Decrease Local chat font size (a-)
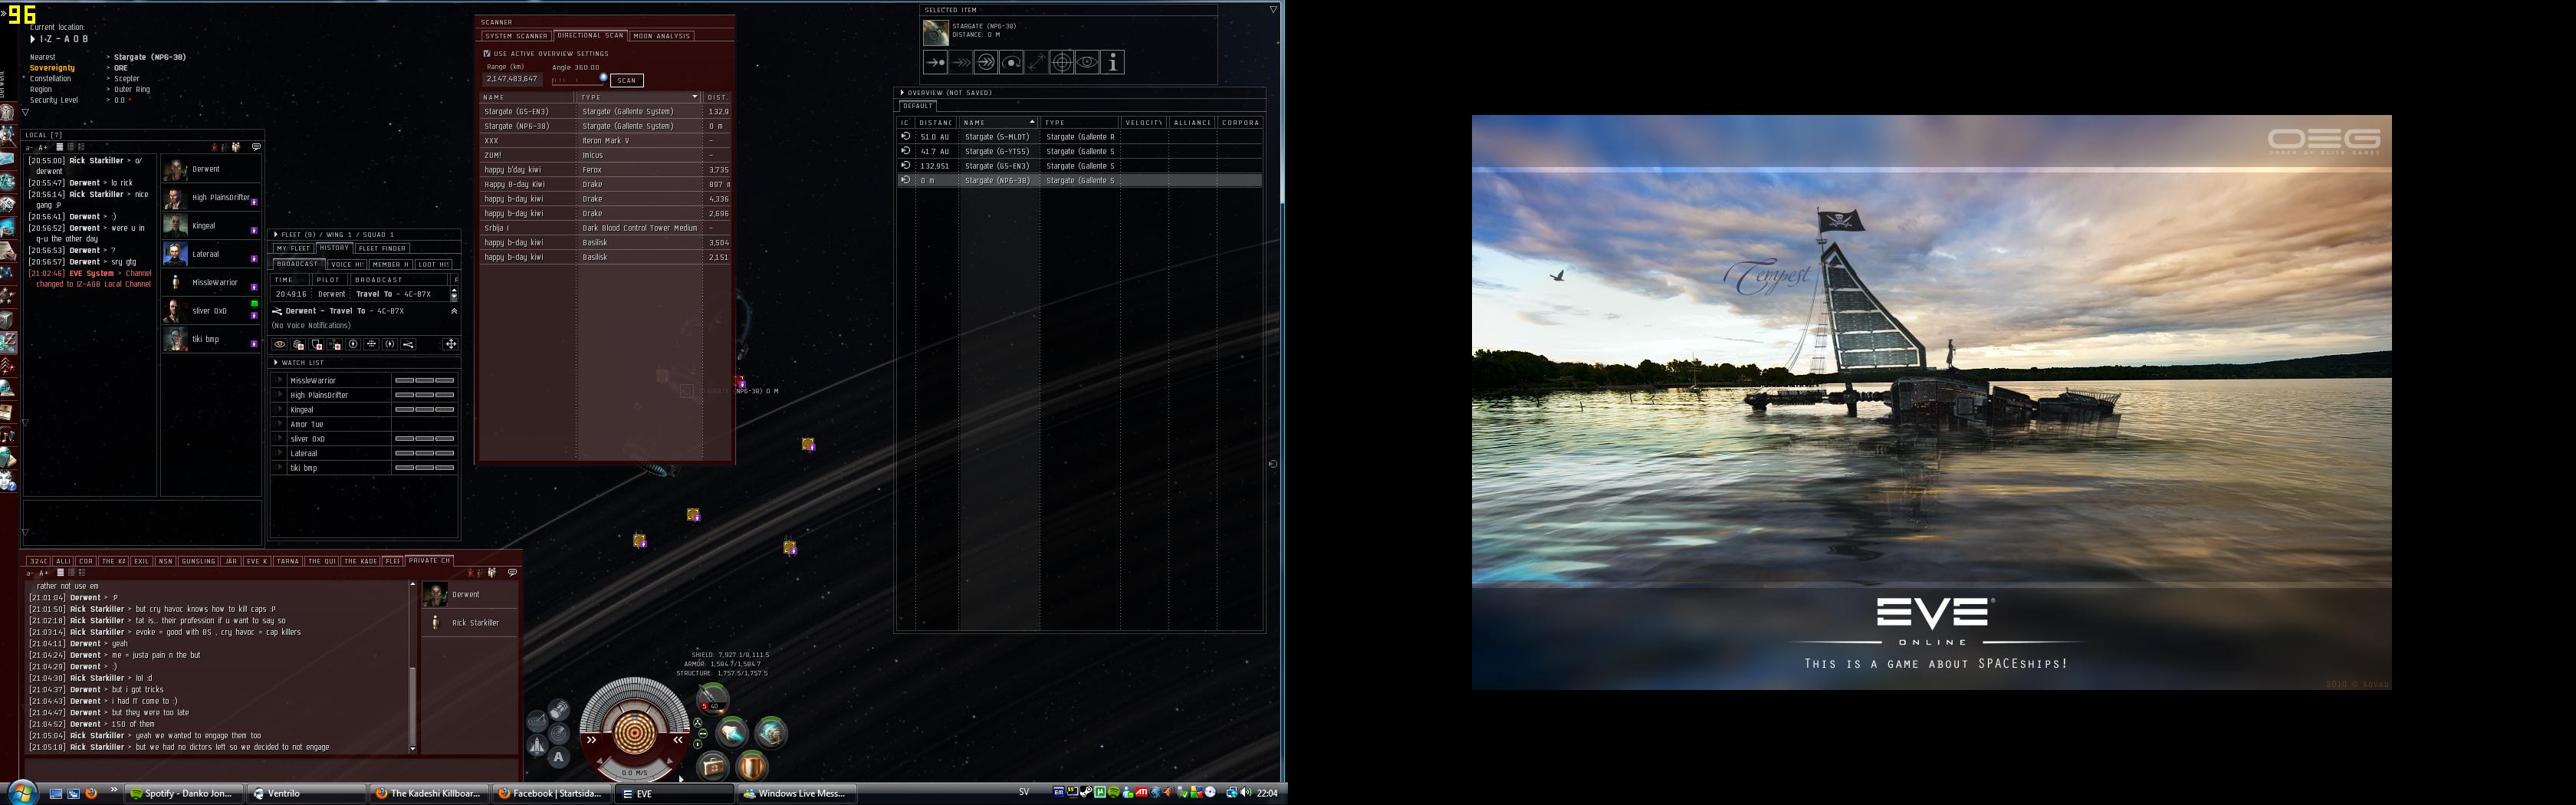Image resolution: width=2576 pixels, height=805 pixels. tap(30, 147)
